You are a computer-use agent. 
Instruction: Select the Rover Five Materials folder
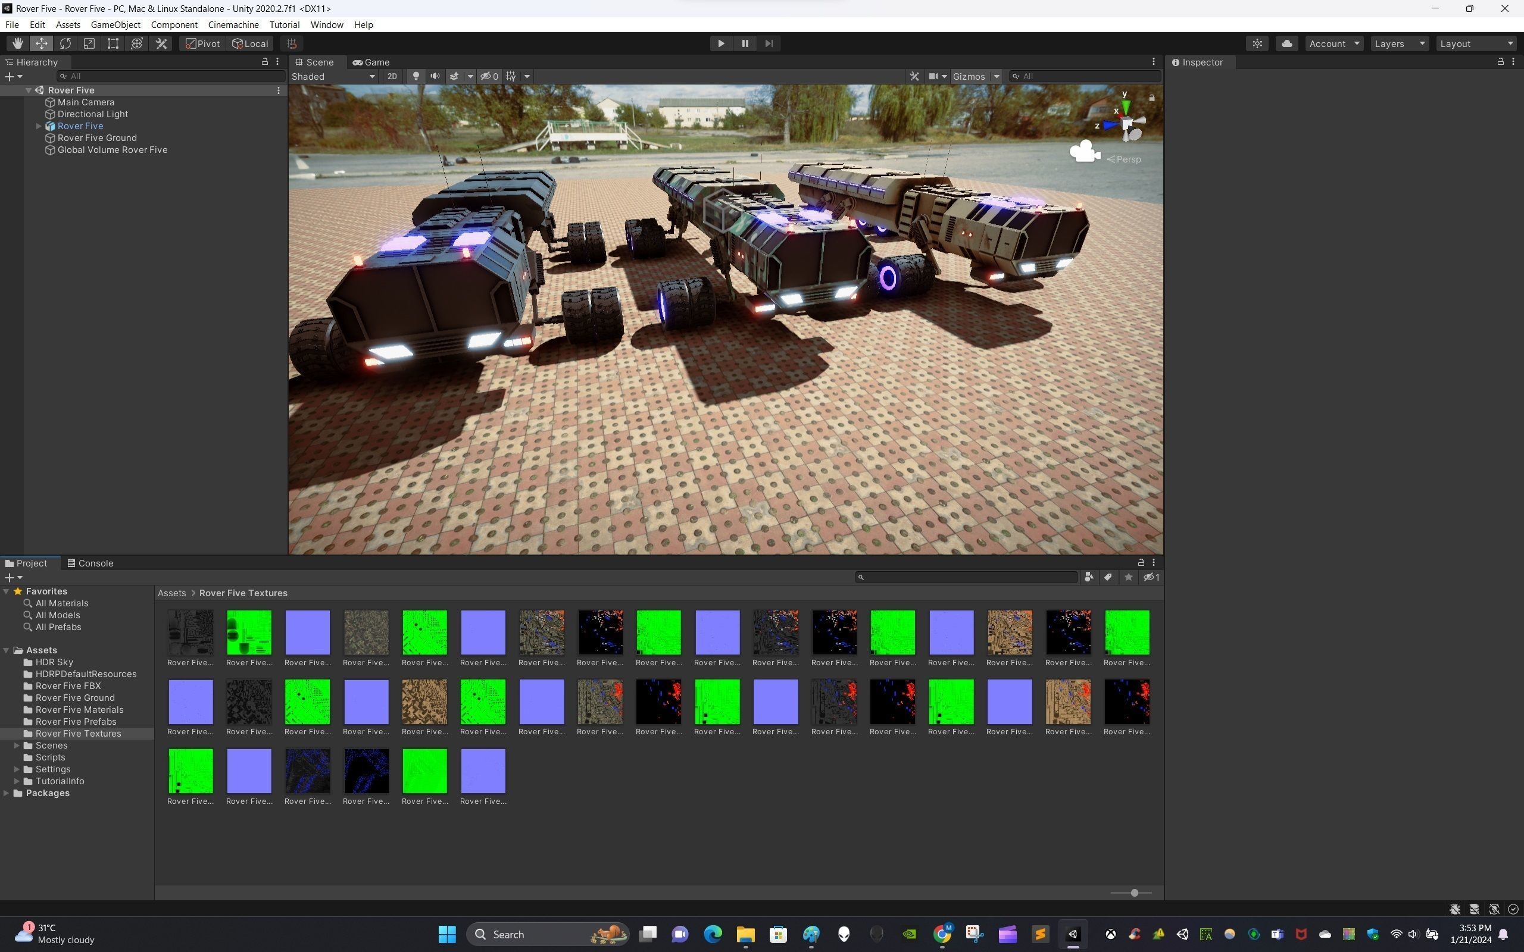coord(79,710)
